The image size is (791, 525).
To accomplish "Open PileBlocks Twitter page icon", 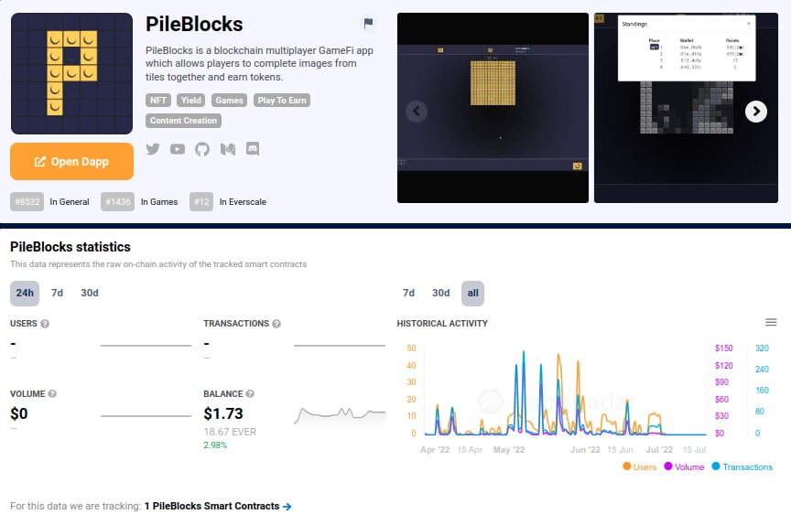I will [153, 149].
